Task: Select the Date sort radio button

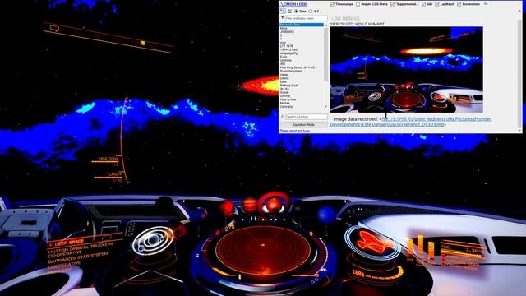Action: coord(296,11)
